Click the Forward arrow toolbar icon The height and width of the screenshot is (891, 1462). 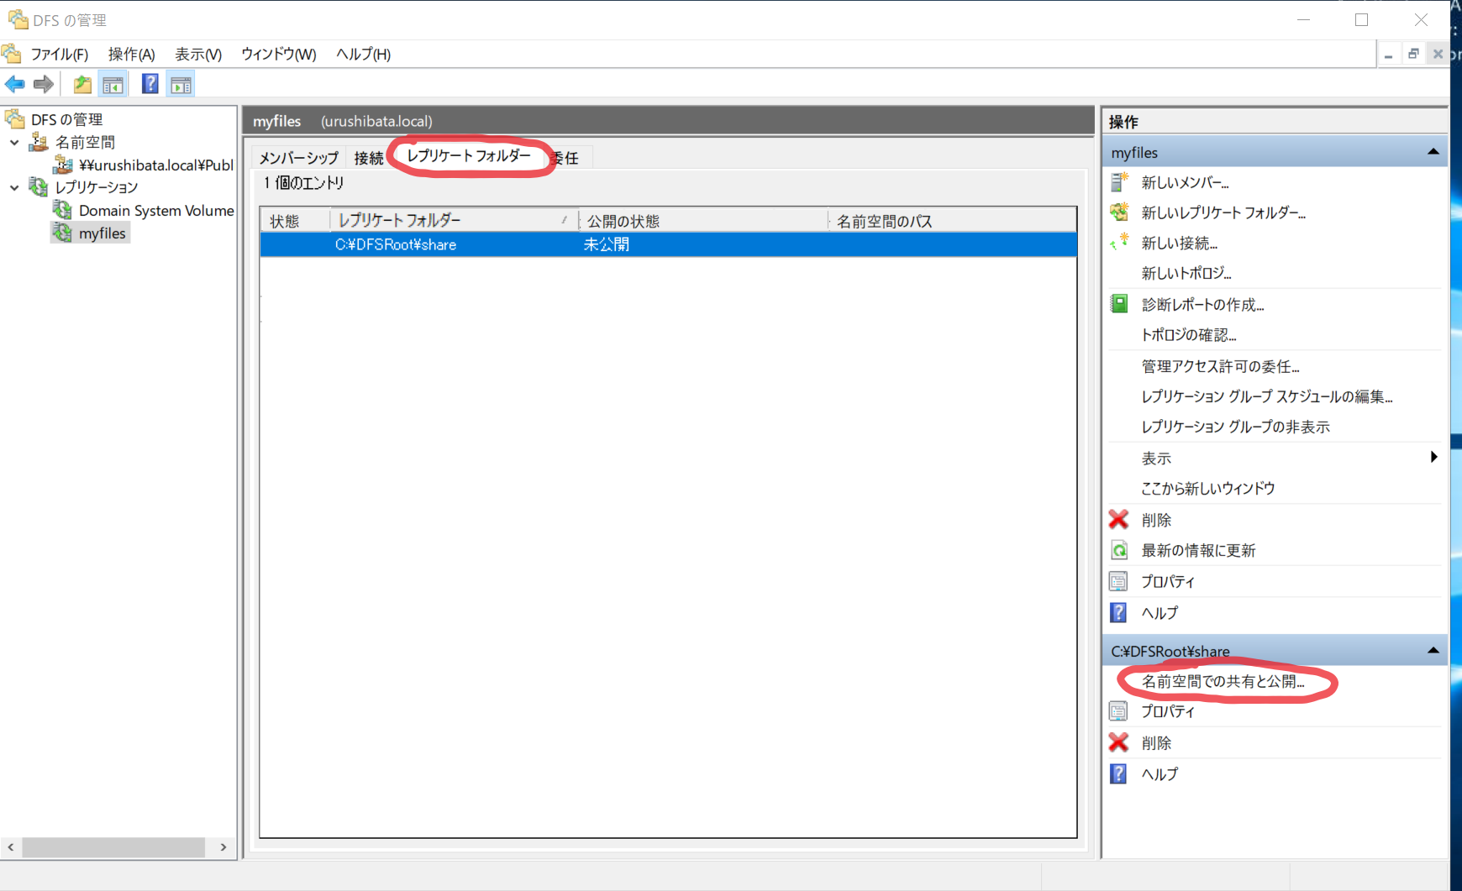click(x=44, y=84)
